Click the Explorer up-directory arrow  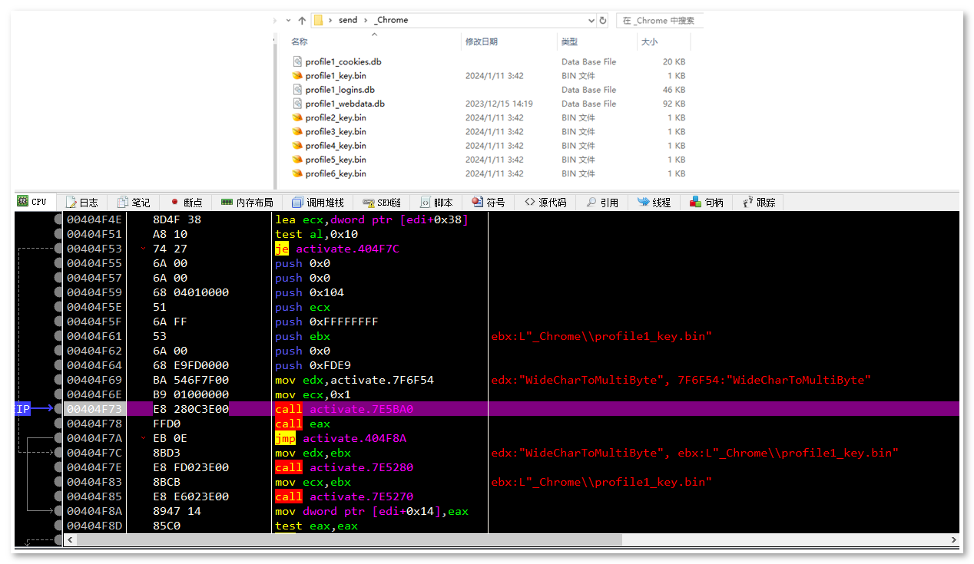(x=302, y=21)
